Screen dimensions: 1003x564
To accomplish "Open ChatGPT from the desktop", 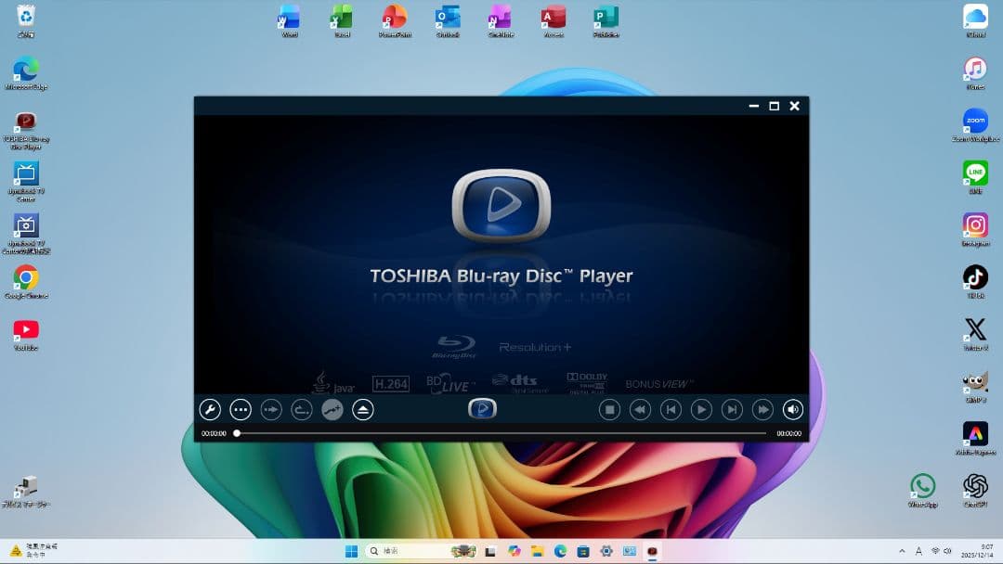I will click(976, 484).
